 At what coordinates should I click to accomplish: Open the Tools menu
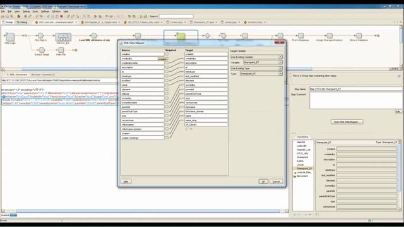click(35, 11)
